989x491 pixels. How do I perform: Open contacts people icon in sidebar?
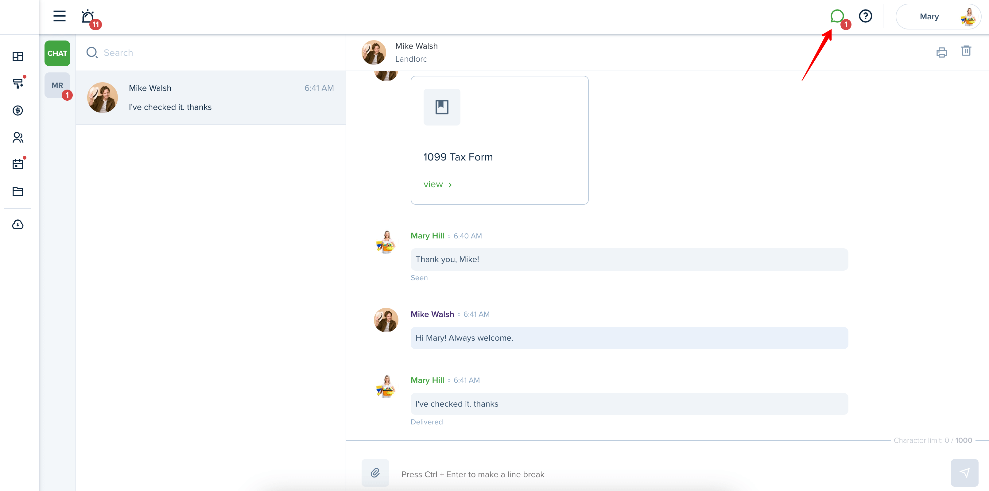18,137
